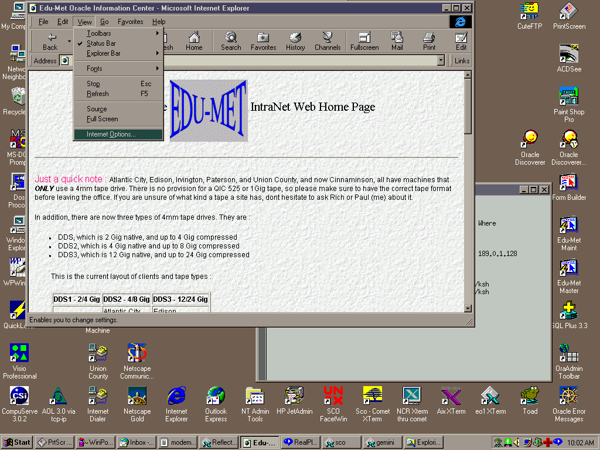Open CompuServe 3.0.2 desktop icon
Viewport: 600px width, 450px height.
point(19,404)
